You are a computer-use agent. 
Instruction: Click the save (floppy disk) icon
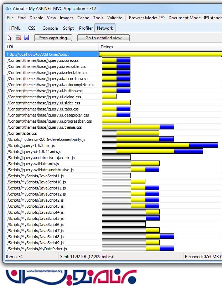click(26, 38)
